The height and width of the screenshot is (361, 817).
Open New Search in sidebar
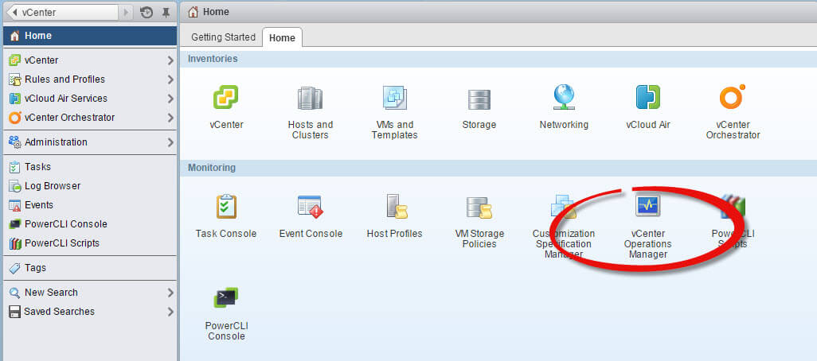pos(90,293)
